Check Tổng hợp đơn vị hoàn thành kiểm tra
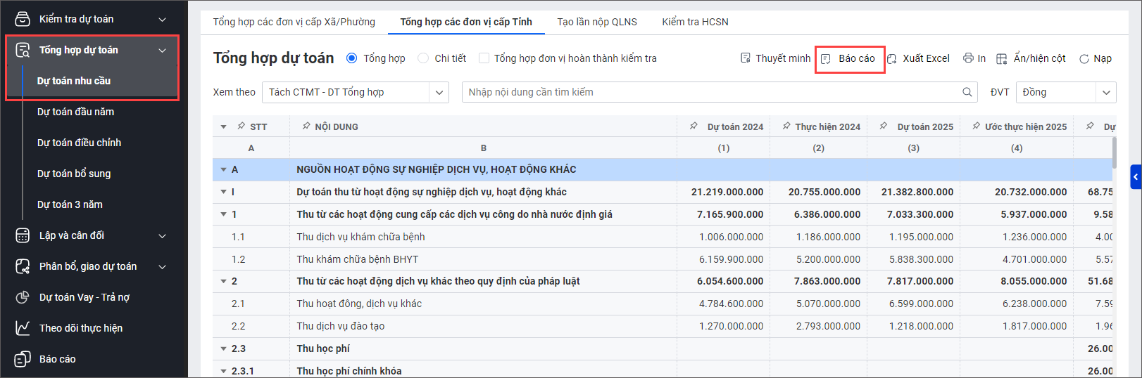Image resolution: width=1142 pixels, height=378 pixels. tap(484, 58)
